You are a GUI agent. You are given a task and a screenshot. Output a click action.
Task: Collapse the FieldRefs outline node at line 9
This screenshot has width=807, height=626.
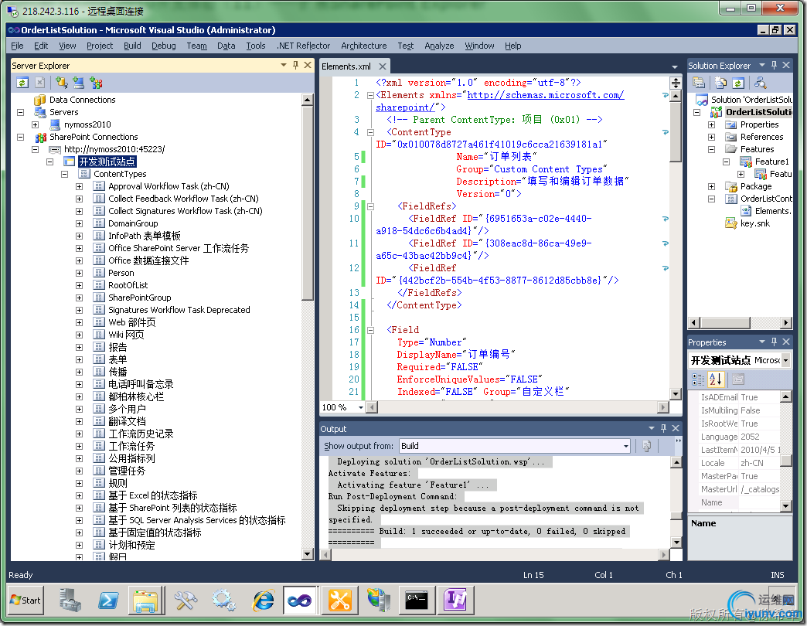(370, 206)
